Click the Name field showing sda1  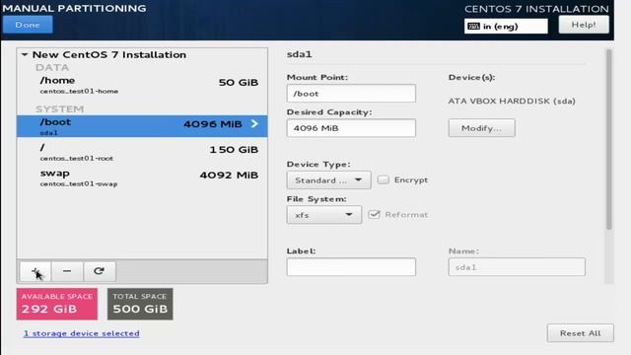517,267
